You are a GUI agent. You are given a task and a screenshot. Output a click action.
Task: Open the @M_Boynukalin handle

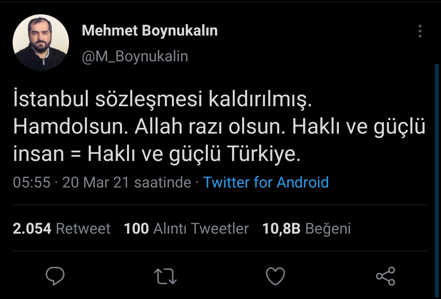pyautogui.click(x=135, y=56)
